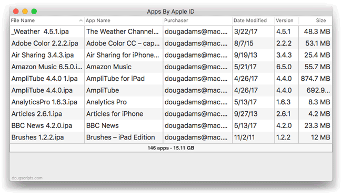
Task: Click version 2.2.2 cell
Action: (286, 43)
